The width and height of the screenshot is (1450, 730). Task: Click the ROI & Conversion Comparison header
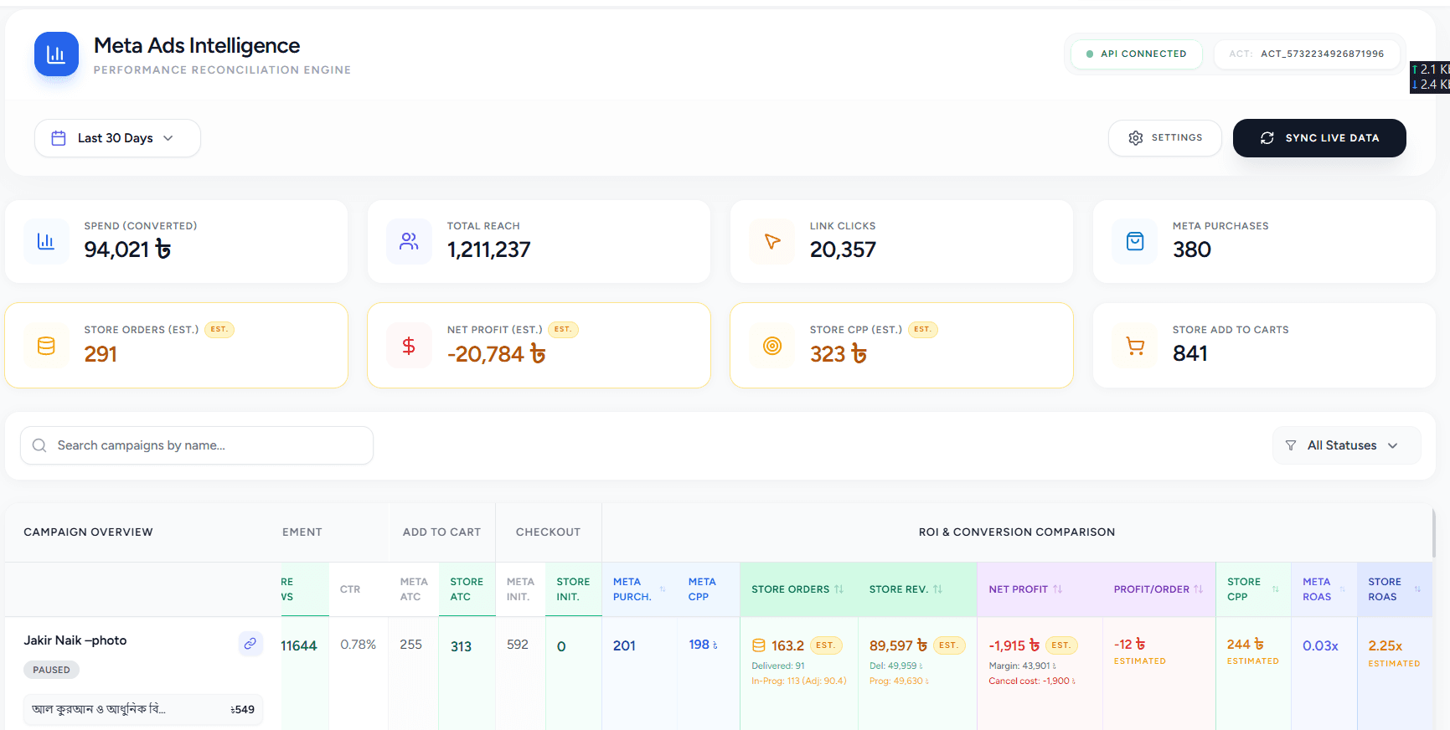(x=1017, y=532)
